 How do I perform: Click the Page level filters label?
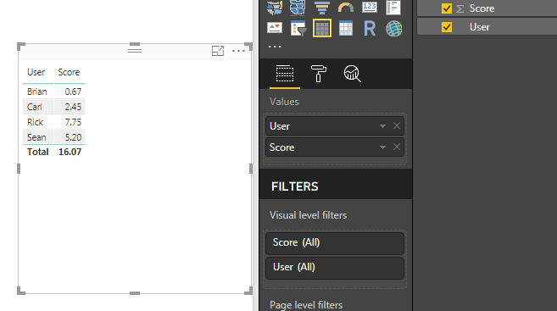[306, 305]
